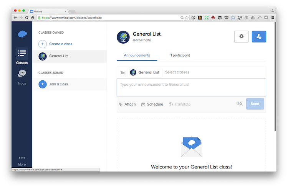Switch to the 1 participant tab
Viewport: 288px width, 188px height.
click(180, 55)
